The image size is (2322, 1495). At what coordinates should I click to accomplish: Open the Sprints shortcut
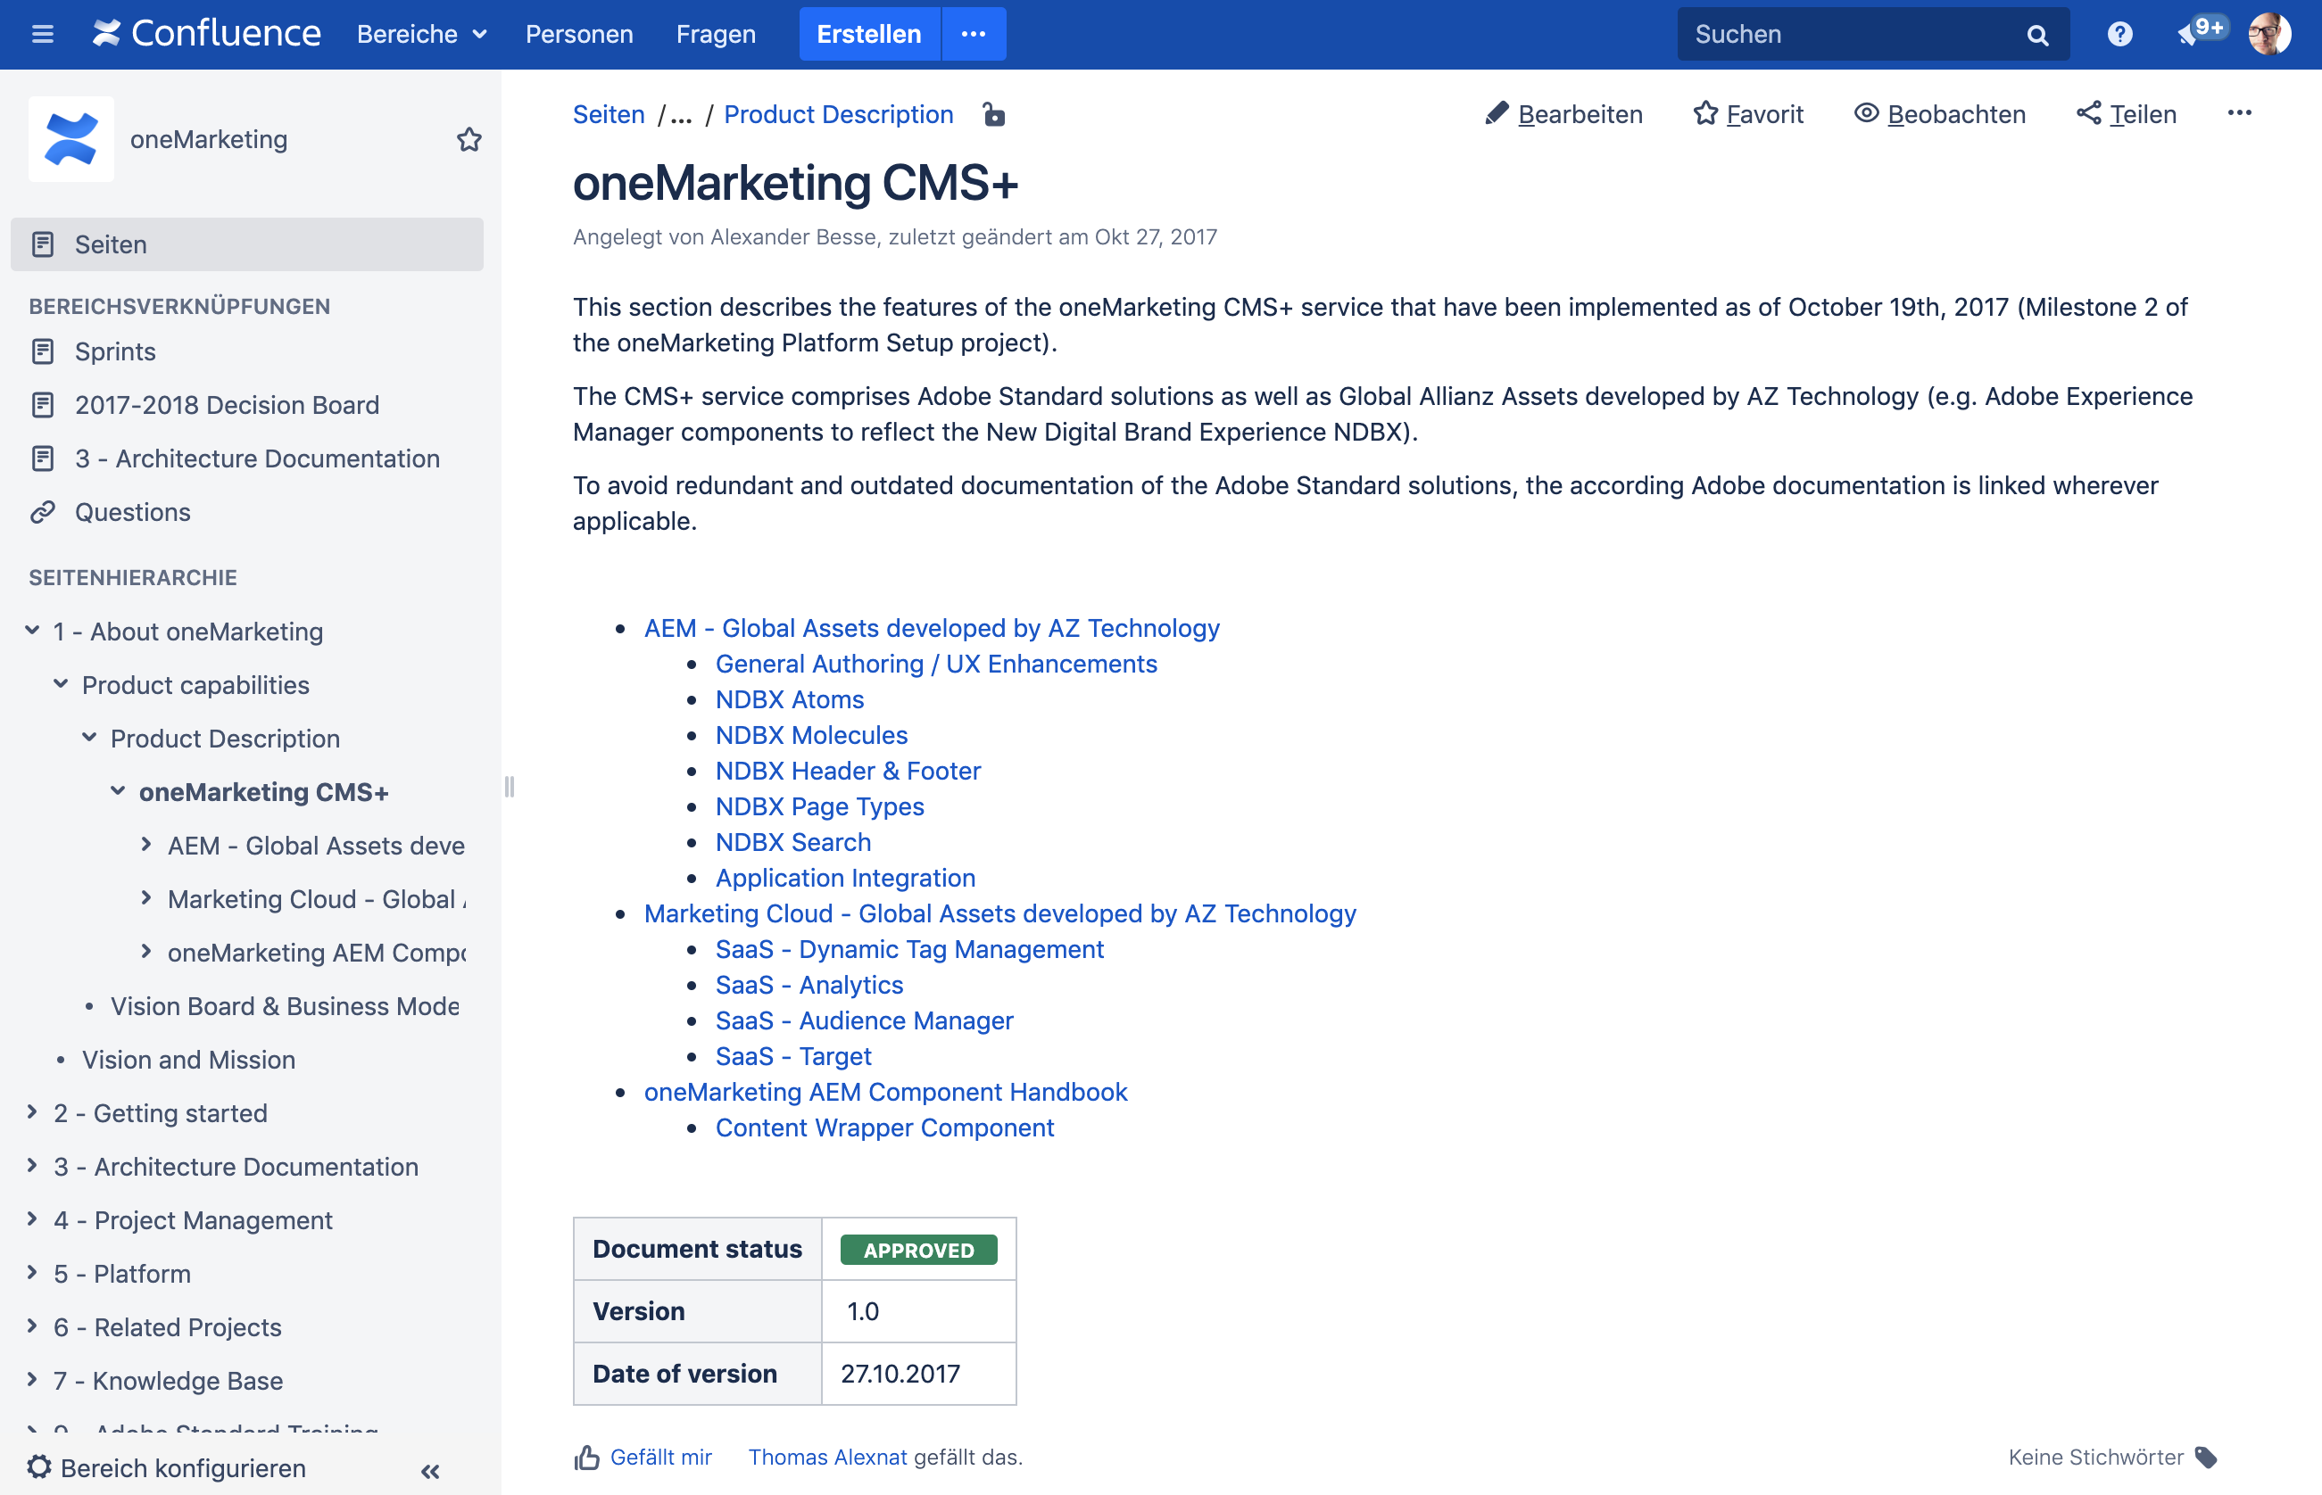pyautogui.click(x=116, y=351)
